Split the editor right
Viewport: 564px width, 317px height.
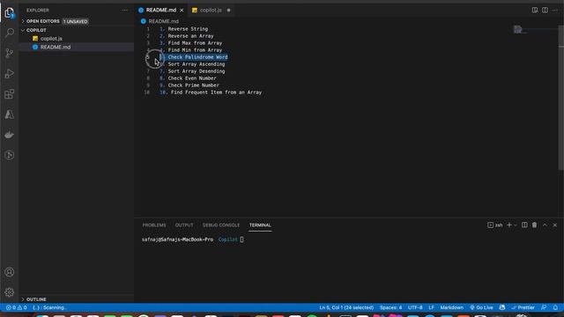545,10
